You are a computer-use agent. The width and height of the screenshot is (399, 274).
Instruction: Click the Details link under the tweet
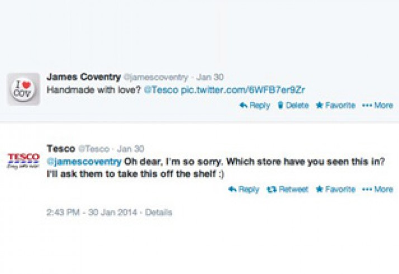(159, 212)
